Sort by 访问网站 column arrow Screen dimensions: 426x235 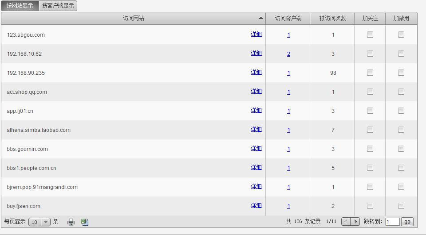pos(261,18)
